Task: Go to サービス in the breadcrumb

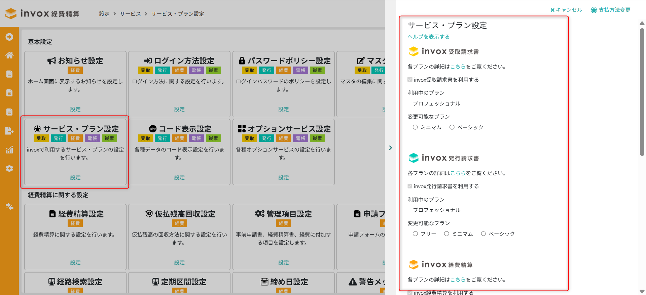Action: point(130,14)
